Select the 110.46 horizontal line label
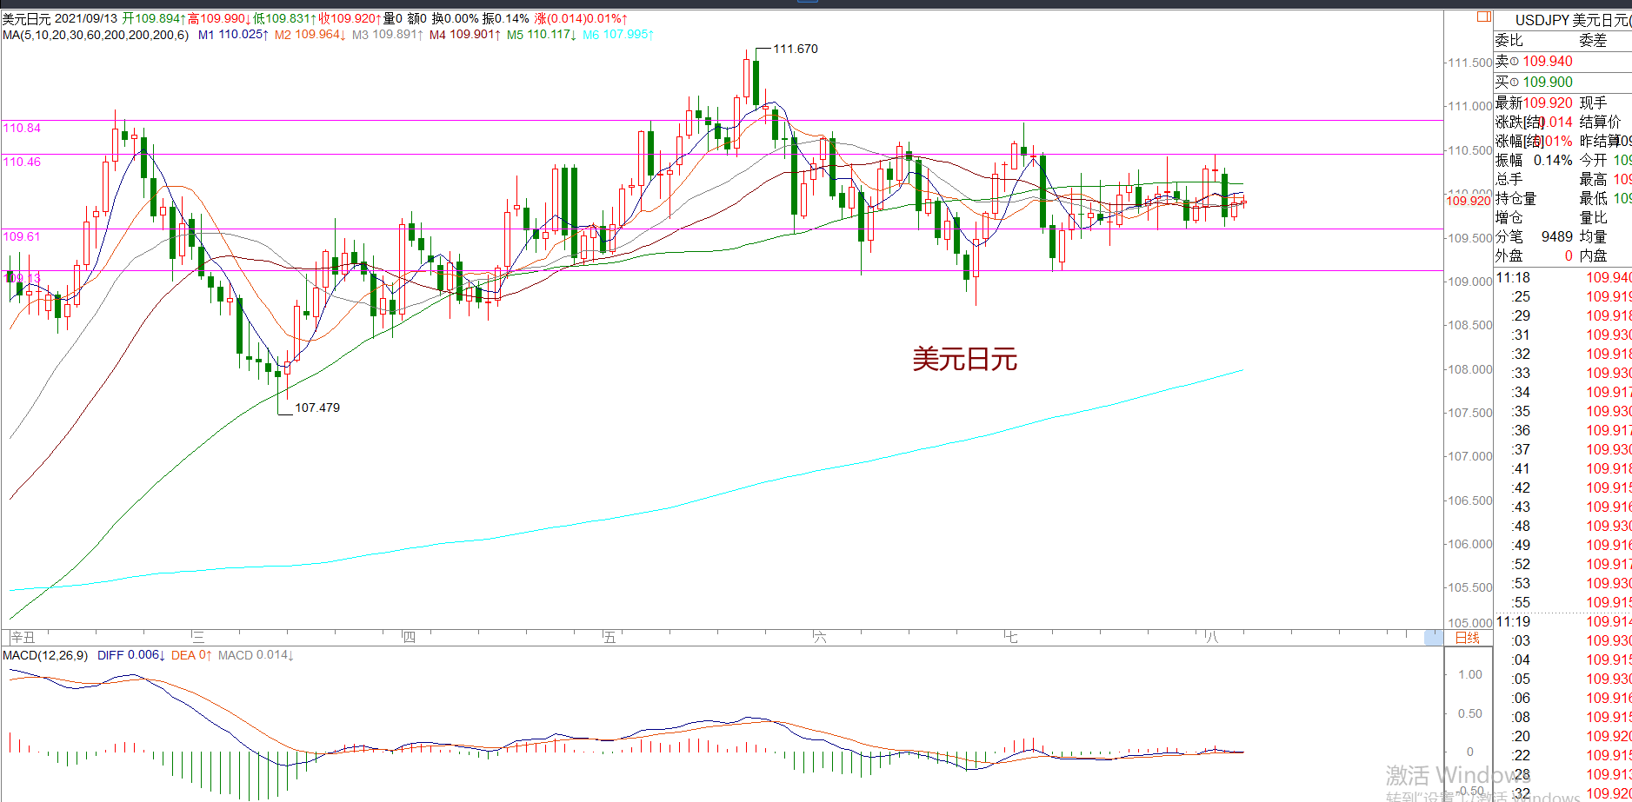The image size is (1632, 802). tap(22, 162)
